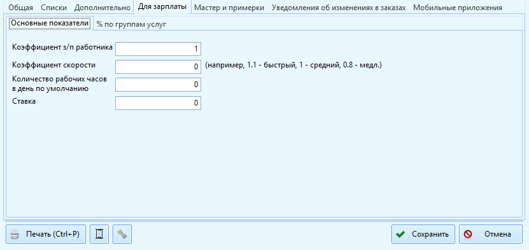The width and height of the screenshot is (529, 250).
Task: Open the % по группам услуг sub-tab
Action: 132,24
